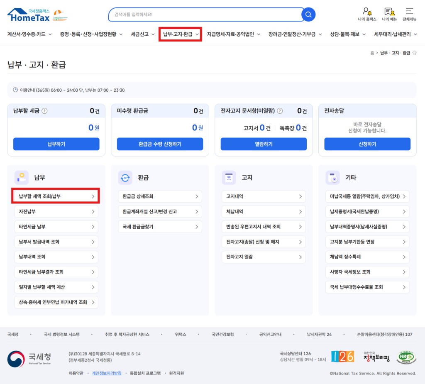Open 납부내역증명서(납세사실증명)
Image resolution: width=425 pixels, height=384 pixels.
coord(367,227)
